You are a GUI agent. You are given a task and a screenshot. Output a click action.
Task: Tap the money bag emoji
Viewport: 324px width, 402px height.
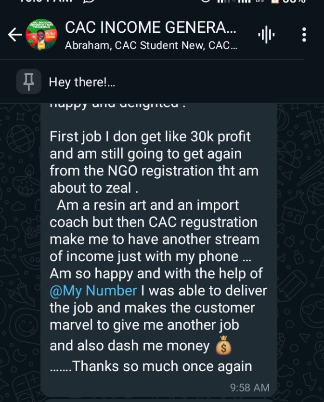[x=224, y=346]
